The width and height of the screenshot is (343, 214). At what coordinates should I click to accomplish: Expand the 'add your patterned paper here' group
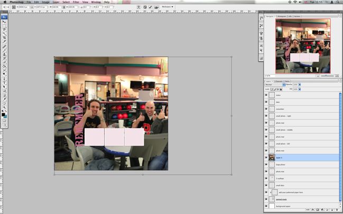(x=271, y=192)
